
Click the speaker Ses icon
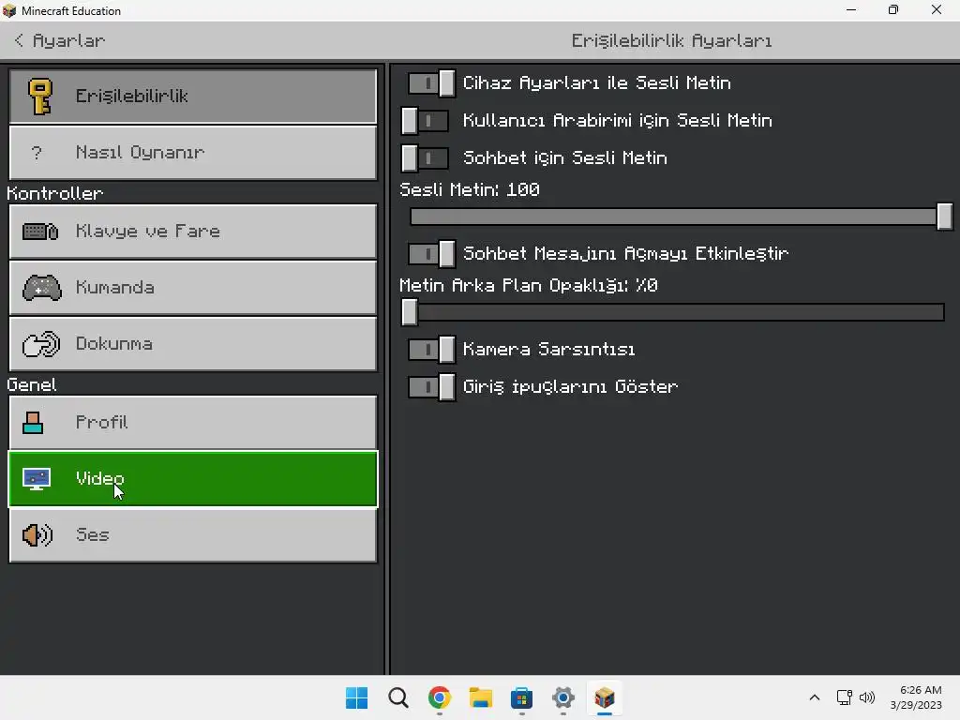click(x=37, y=535)
